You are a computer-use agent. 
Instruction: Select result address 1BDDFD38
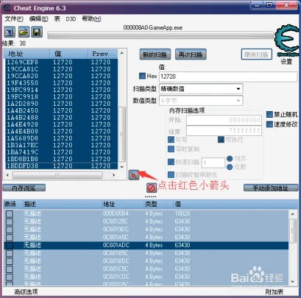tap(22, 166)
